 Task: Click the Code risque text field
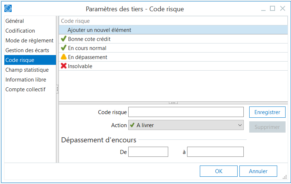click(x=186, y=112)
